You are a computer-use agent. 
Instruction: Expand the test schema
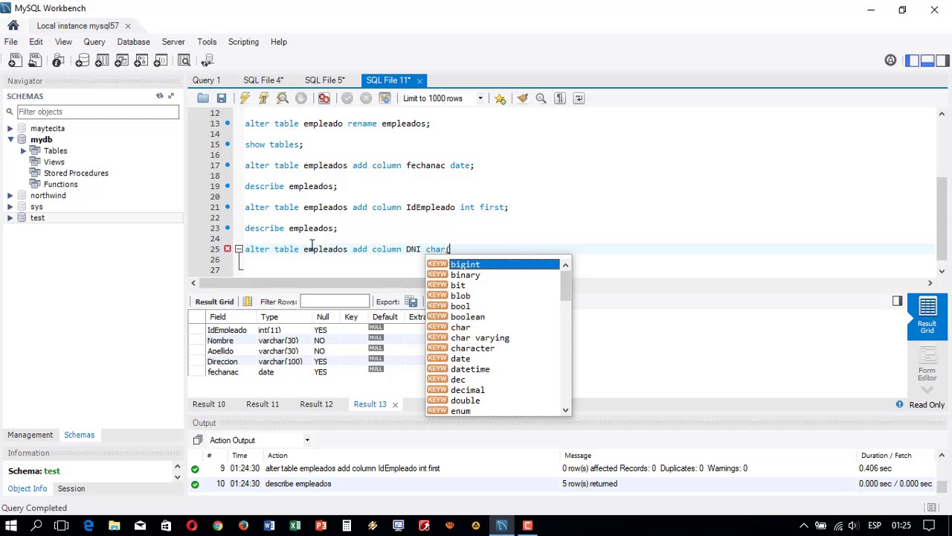10,217
